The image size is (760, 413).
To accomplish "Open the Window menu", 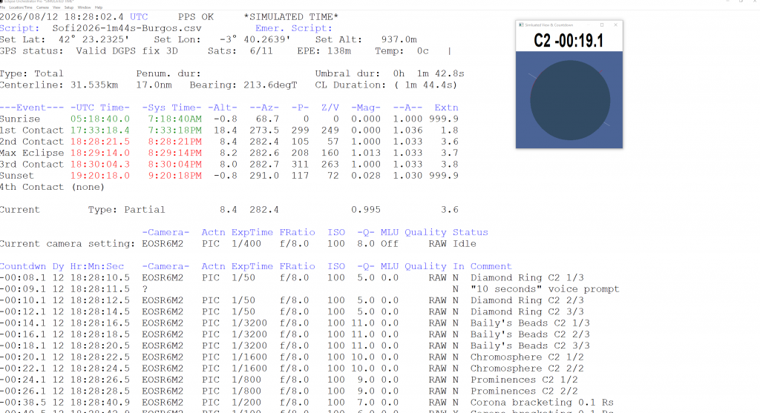I will (x=84, y=7).
